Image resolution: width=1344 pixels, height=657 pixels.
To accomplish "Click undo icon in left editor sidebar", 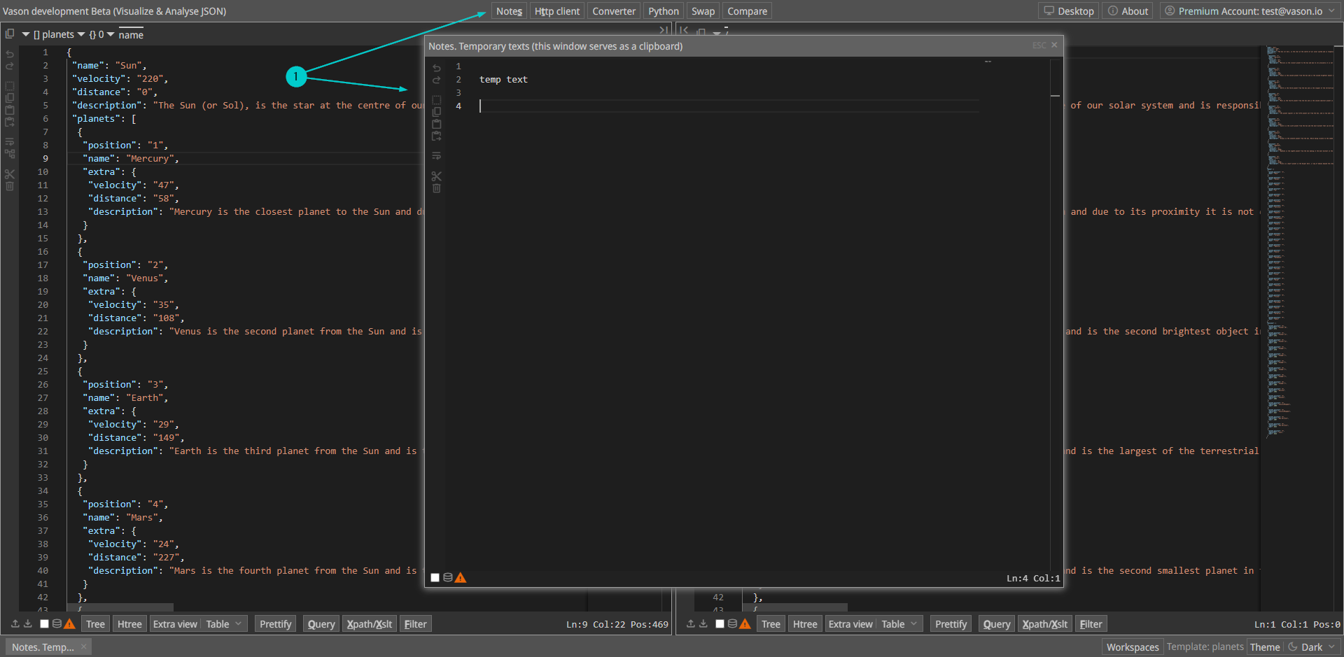I will [10, 54].
